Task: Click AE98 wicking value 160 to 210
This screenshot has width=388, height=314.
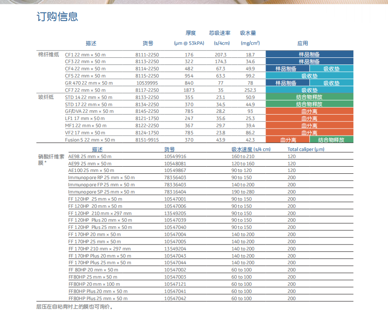Action: point(243,156)
